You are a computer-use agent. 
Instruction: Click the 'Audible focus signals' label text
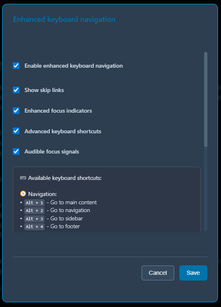pos(52,151)
